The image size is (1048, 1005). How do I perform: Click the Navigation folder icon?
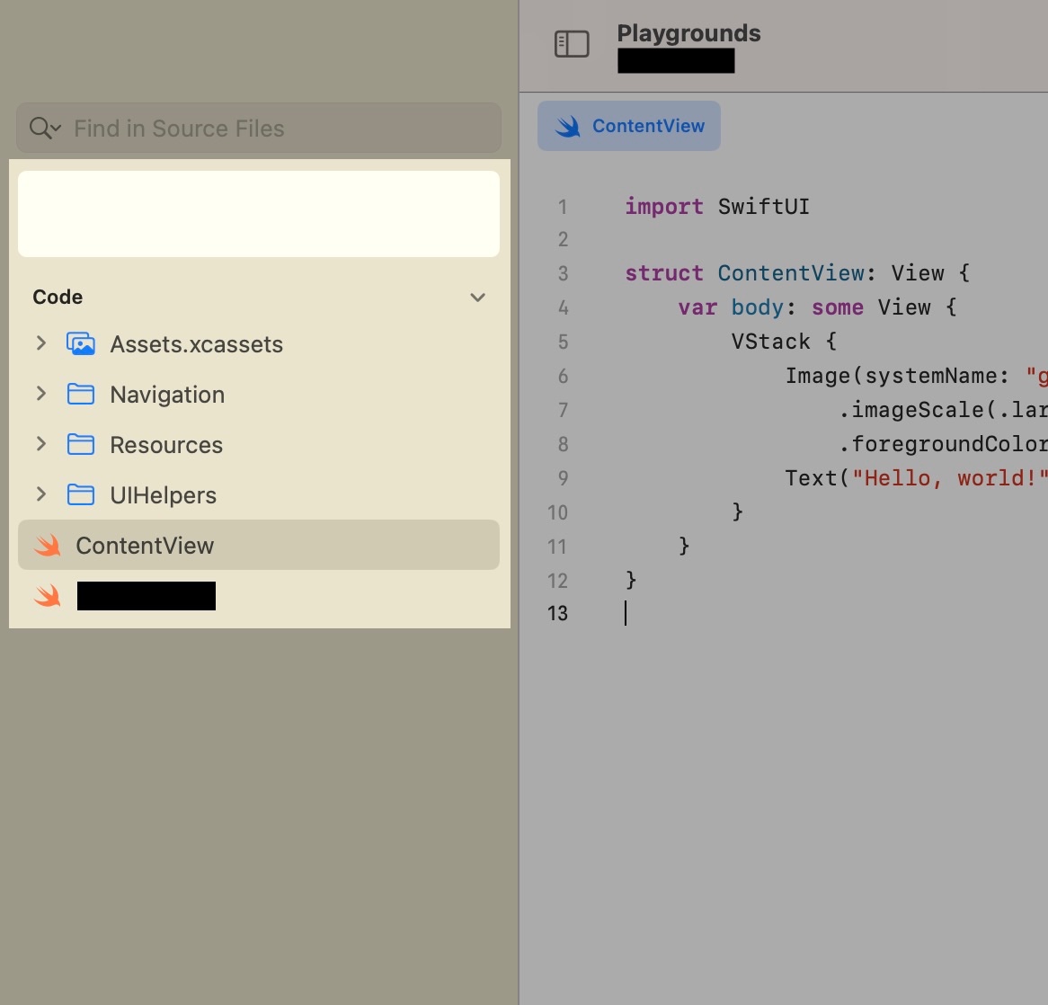tap(81, 395)
